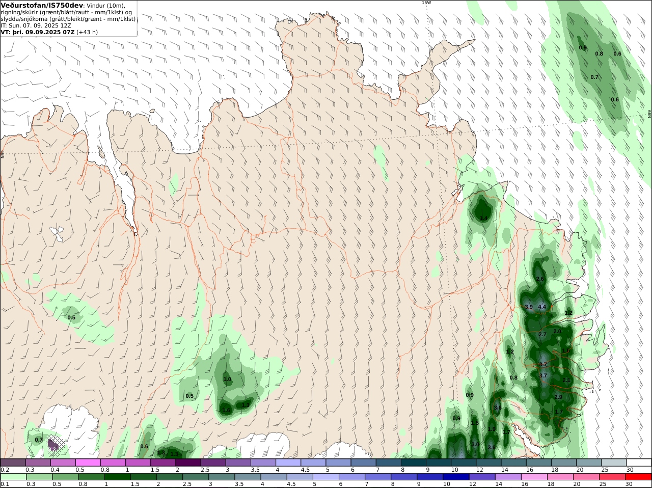Click the 3.9 precipitation value on map

click(x=529, y=307)
